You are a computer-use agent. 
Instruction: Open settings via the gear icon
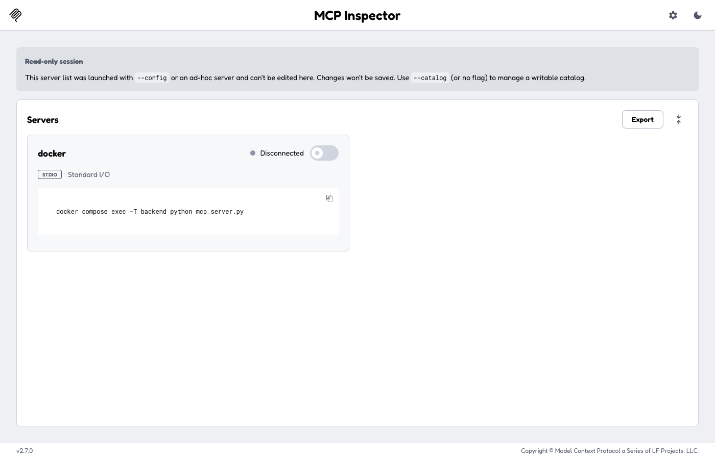(x=673, y=15)
